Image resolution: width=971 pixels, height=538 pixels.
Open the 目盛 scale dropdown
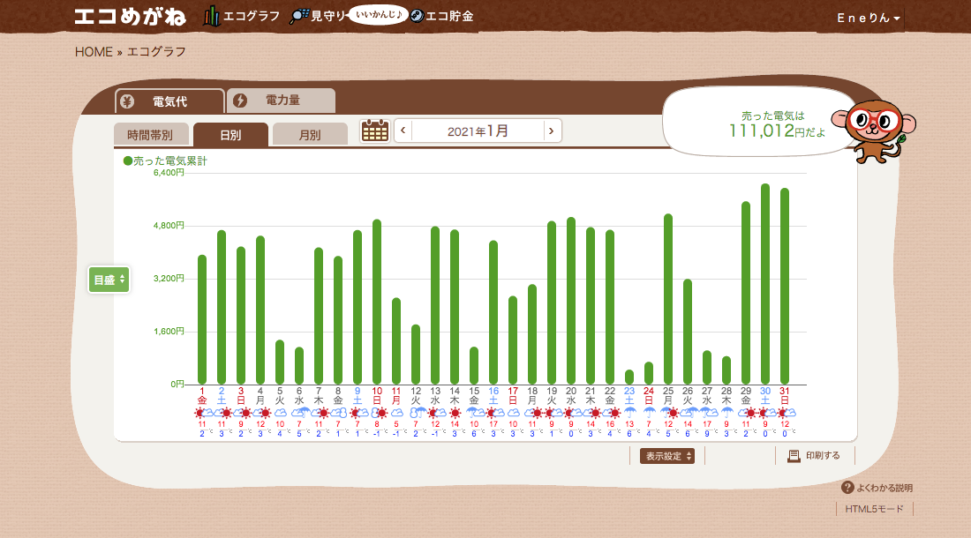[x=109, y=280]
